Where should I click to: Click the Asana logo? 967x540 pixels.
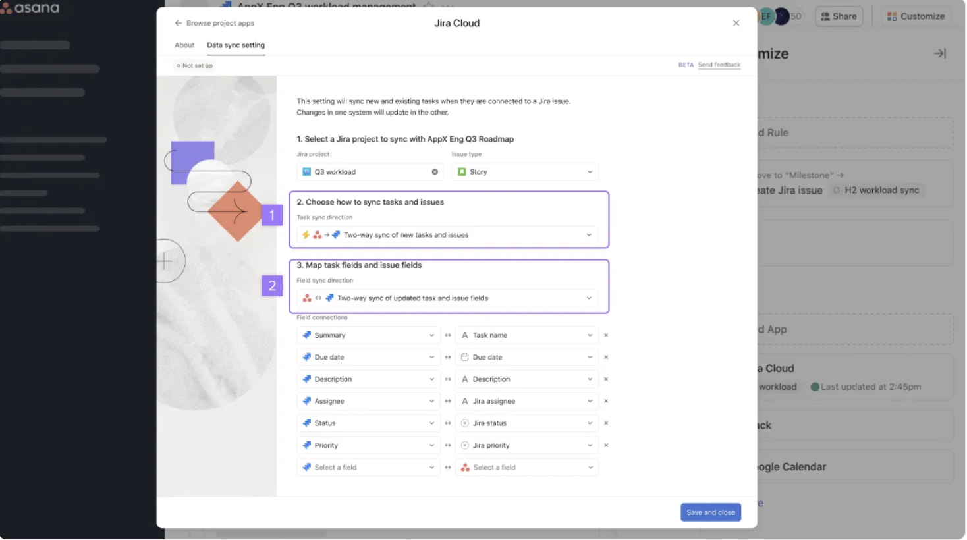pos(30,8)
